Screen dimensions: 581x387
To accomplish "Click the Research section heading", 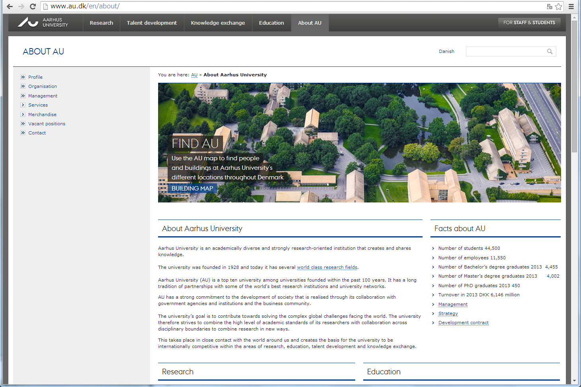I will 178,372.
